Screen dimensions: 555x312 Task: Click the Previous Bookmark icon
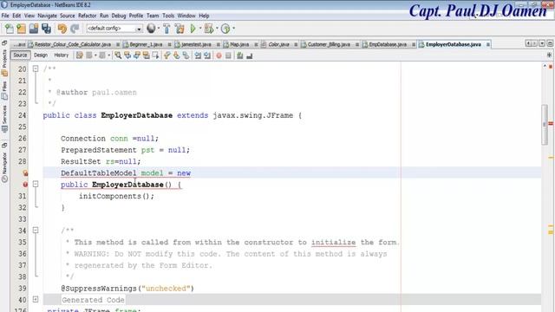[x=167, y=55]
